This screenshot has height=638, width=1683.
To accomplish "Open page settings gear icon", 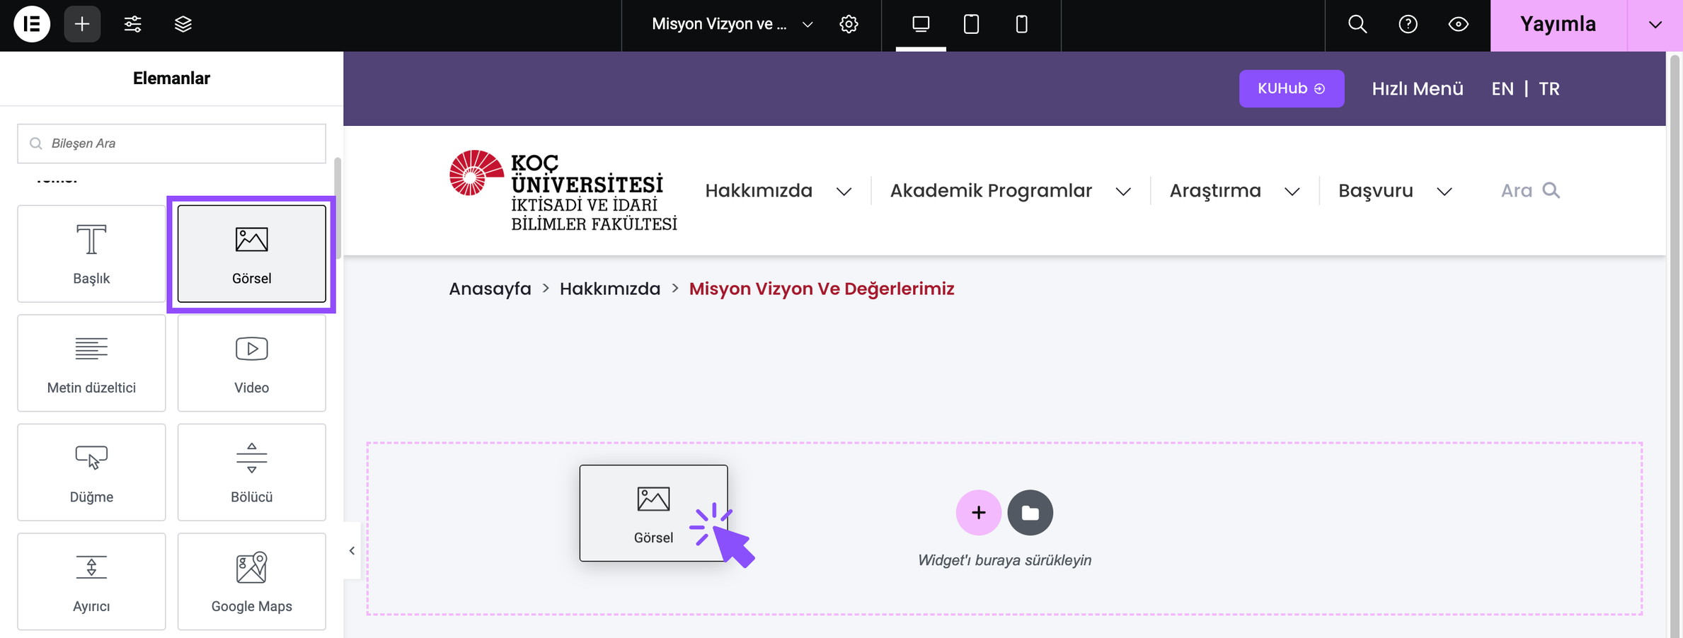I will 849,24.
